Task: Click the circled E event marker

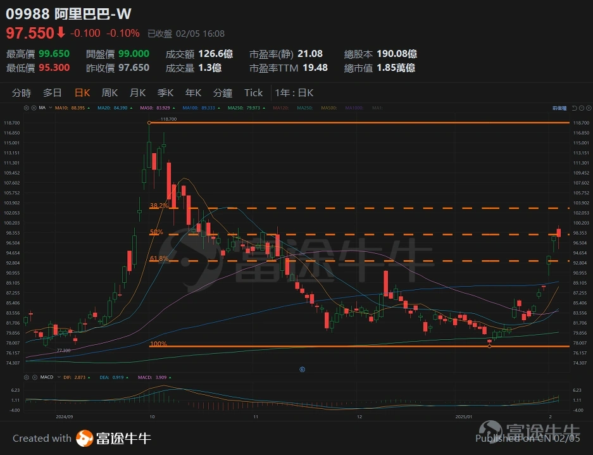Action: (x=302, y=370)
